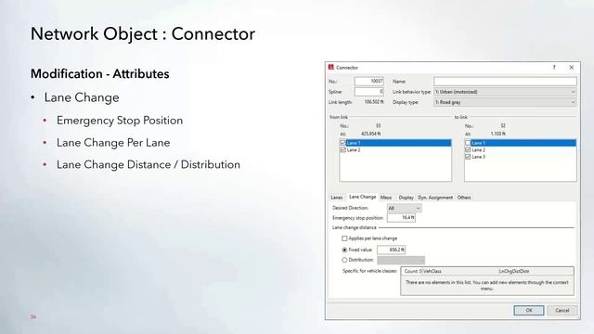The image size is (594, 334).
Task: Click the Cancel button
Action: click(x=562, y=310)
